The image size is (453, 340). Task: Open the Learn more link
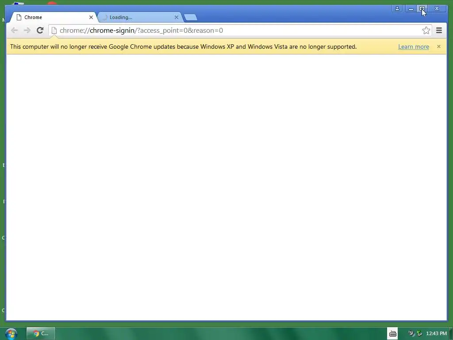[414, 46]
